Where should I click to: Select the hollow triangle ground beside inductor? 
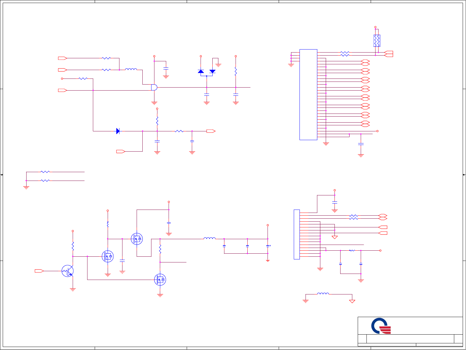pos(352,301)
